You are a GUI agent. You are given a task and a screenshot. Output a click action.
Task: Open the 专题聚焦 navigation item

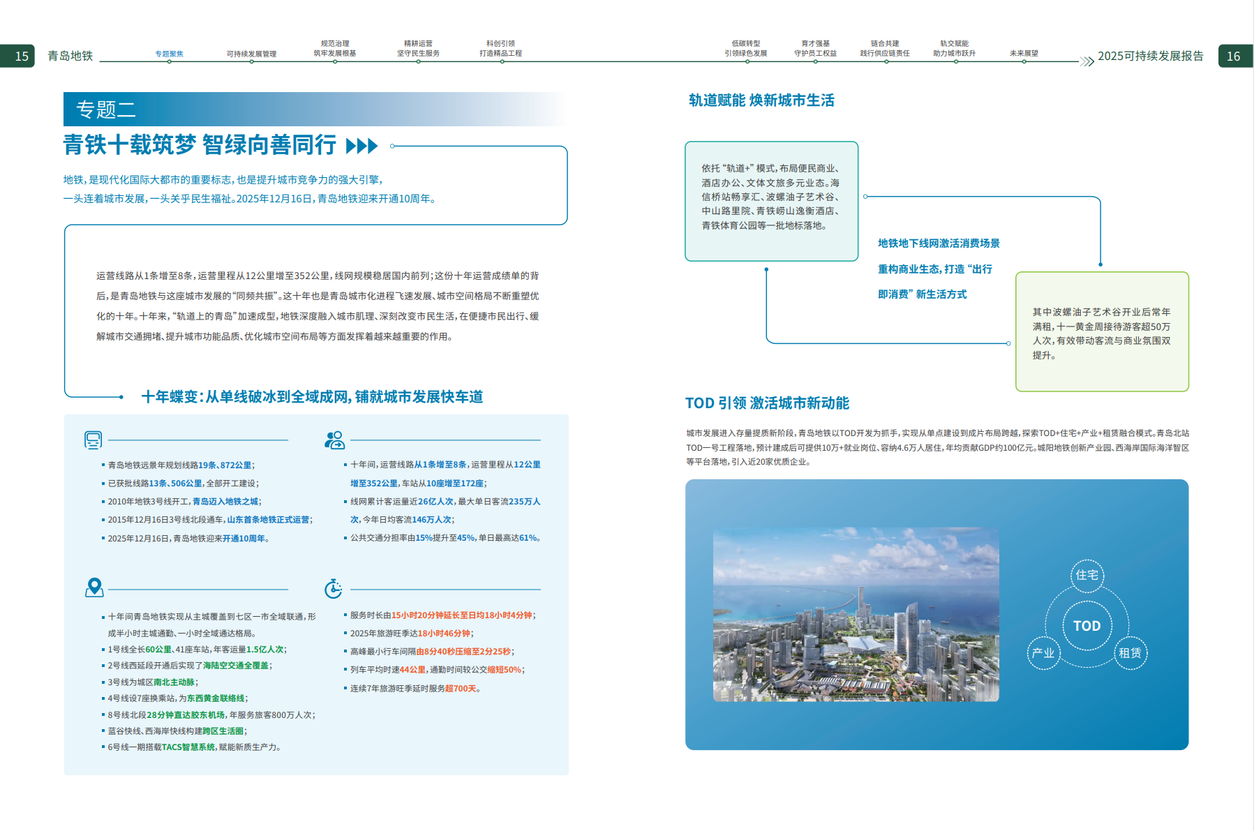[169, 54]
